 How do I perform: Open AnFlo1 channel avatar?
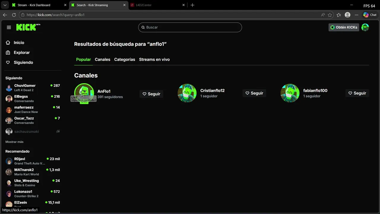[84, 93]
